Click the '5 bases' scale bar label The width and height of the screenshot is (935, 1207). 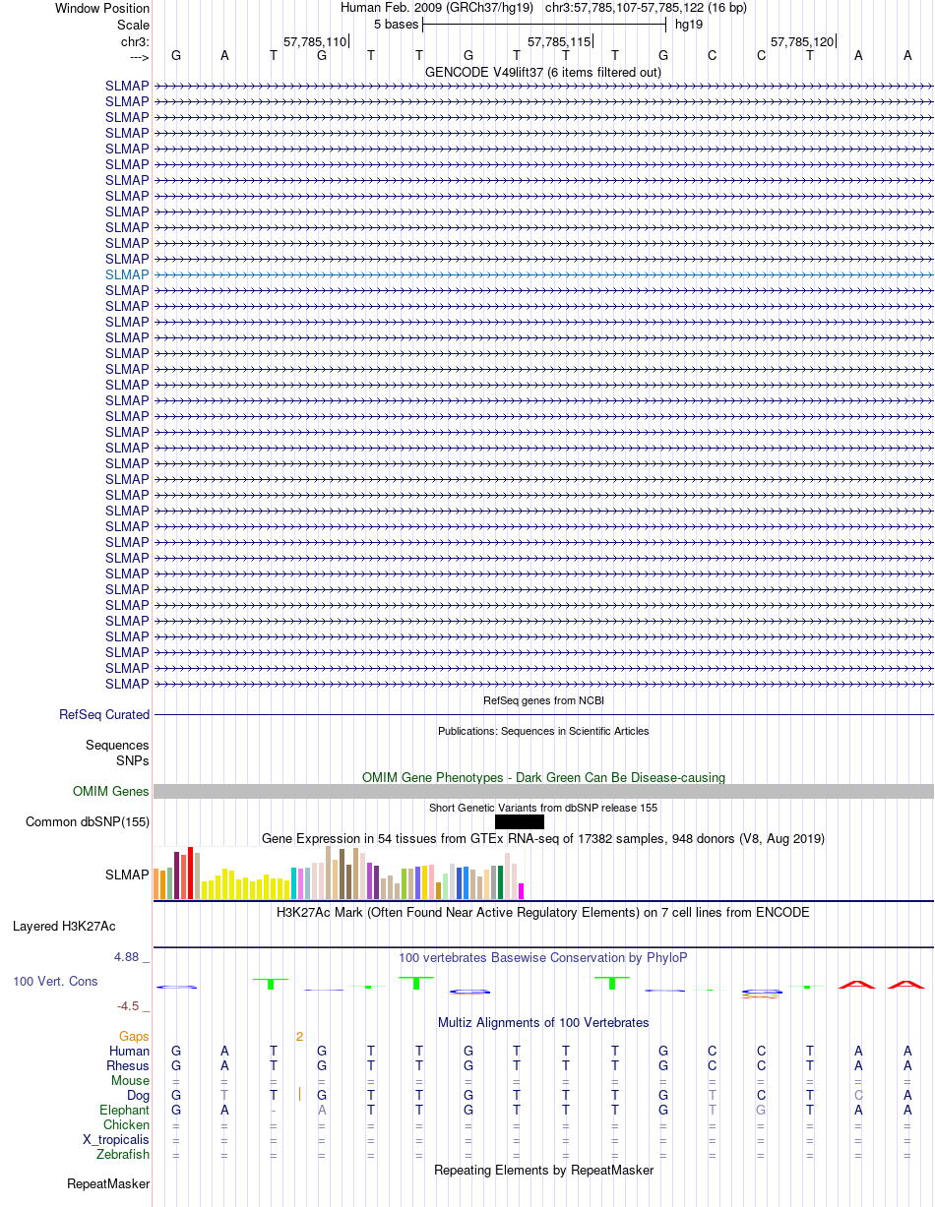(x=396, y=24)
